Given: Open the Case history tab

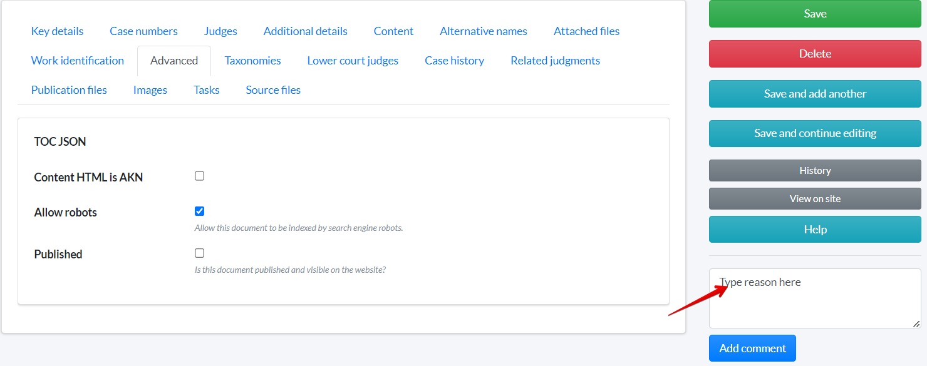Looking at the screenshot, I should click(x=454, y=61).
